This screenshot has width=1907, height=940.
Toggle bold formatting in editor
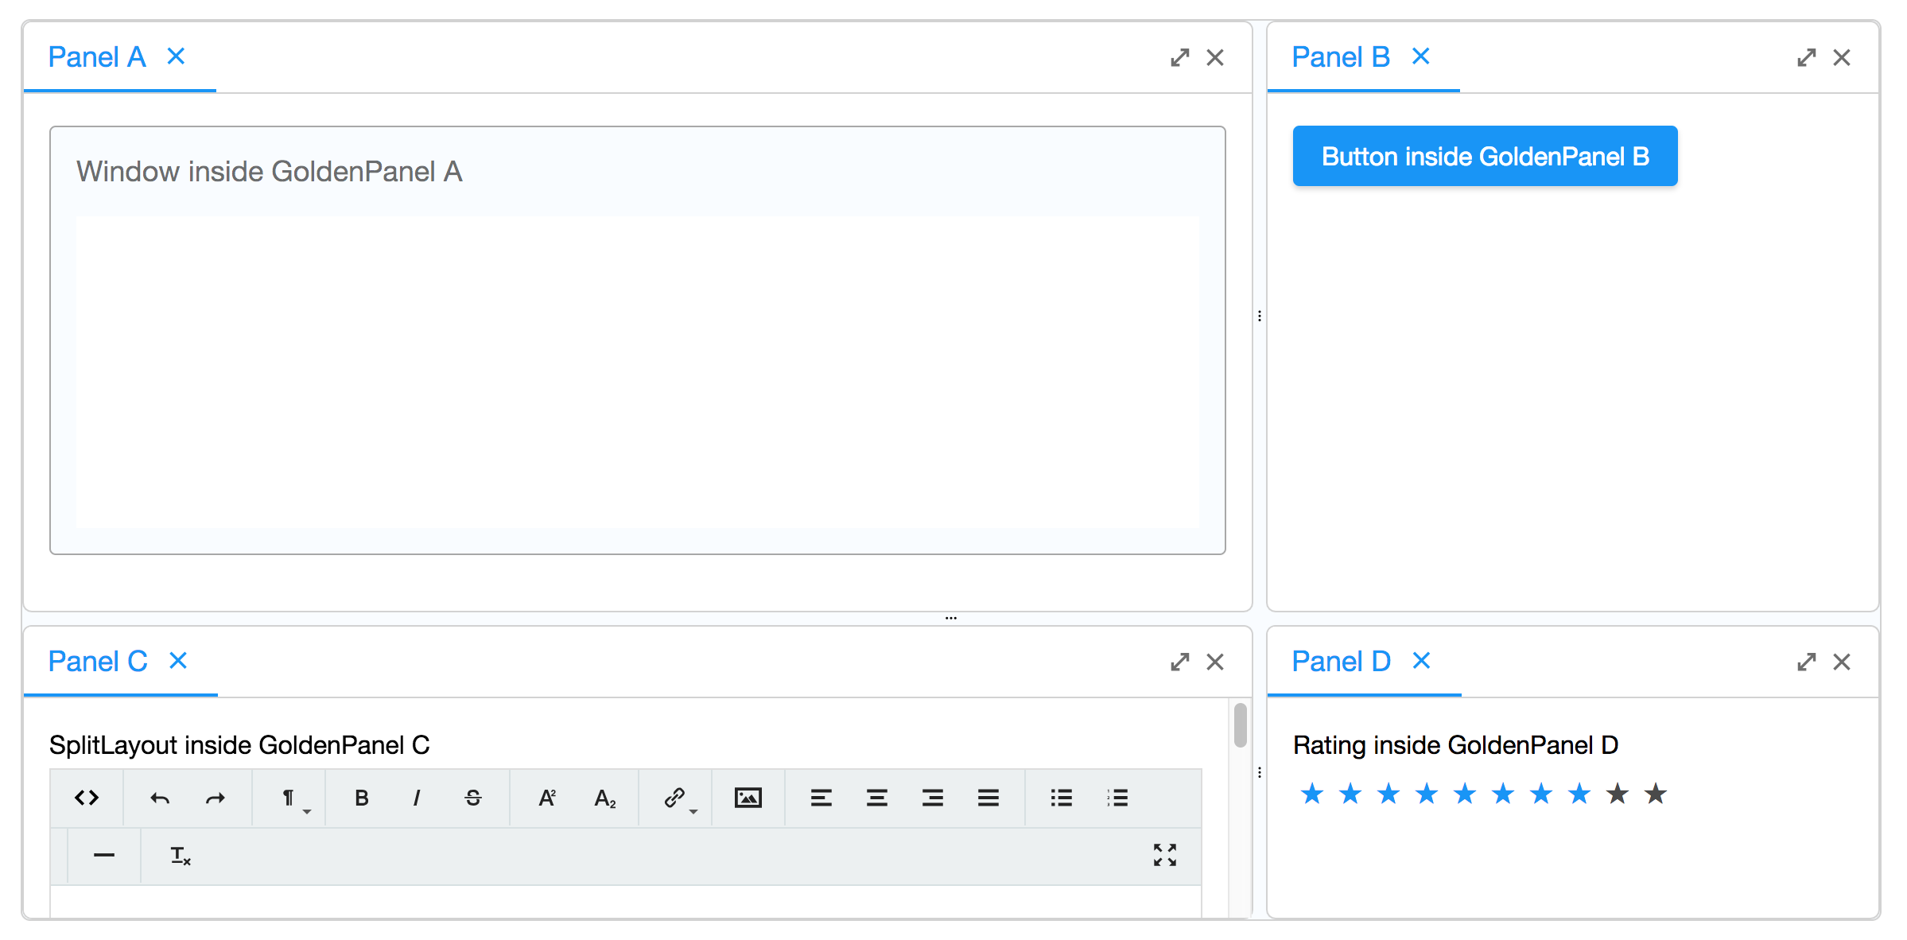362,798
